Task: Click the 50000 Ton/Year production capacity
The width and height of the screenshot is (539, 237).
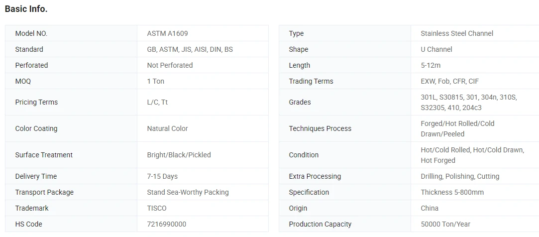Action: [445, 224]
